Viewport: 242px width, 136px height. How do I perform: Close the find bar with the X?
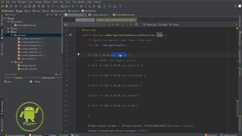(236, 24)
